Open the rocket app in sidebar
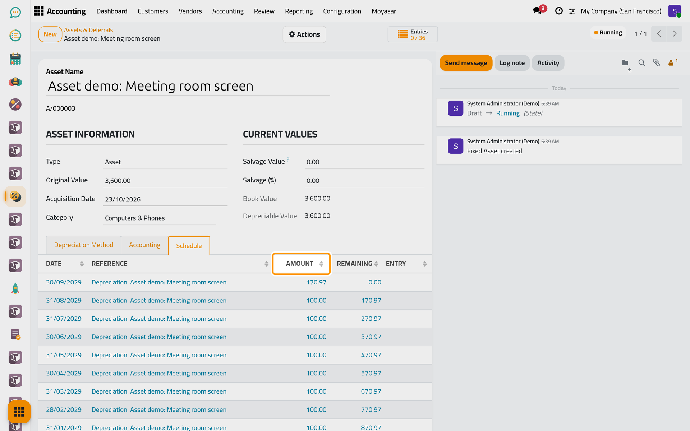Viewport: 690px width, 431px height. [15, 288]
